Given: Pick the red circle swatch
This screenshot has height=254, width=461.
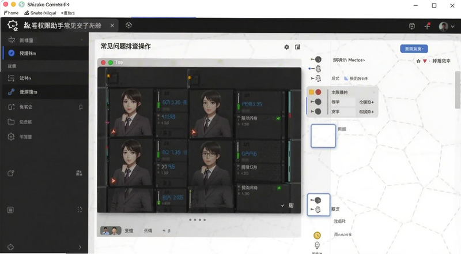Looking at the screenshot, I should tap(318, 92).
